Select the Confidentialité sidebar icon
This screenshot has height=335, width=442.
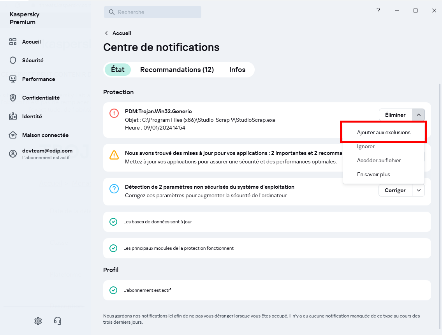(13, 98)
